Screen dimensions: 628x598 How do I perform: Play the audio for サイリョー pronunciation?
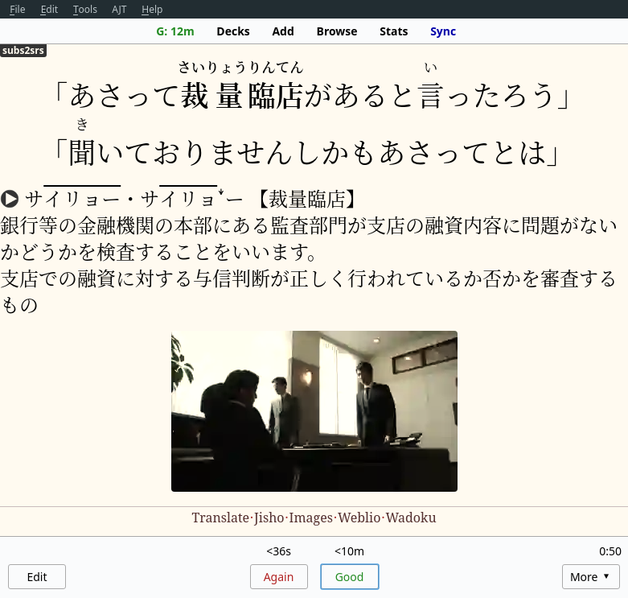10,199
